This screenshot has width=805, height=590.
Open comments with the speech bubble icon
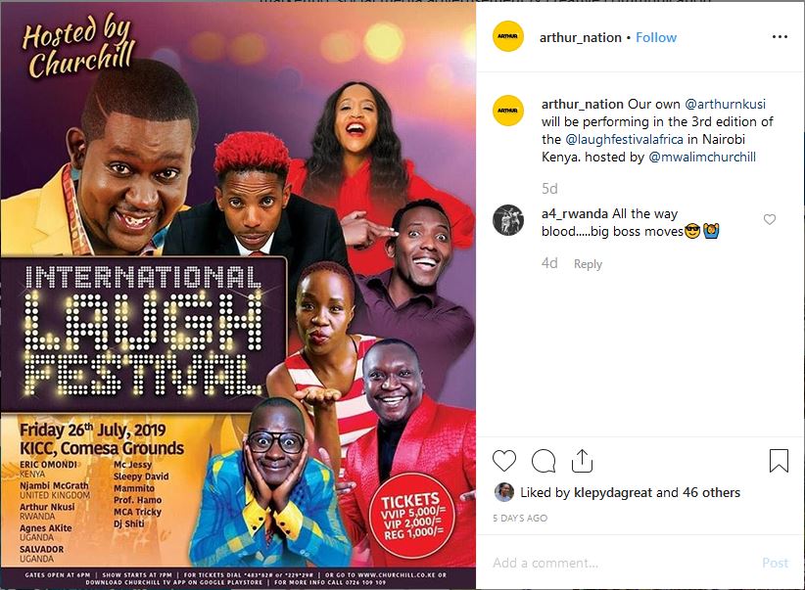pyautogui.click(x=544, y=461)
